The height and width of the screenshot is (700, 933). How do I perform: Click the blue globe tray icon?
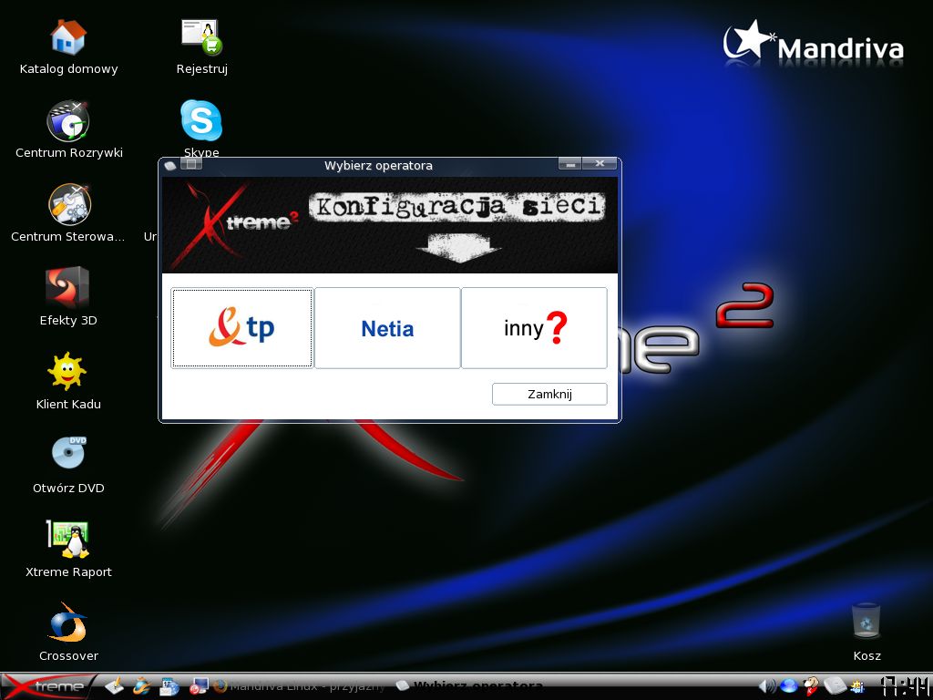789,686
